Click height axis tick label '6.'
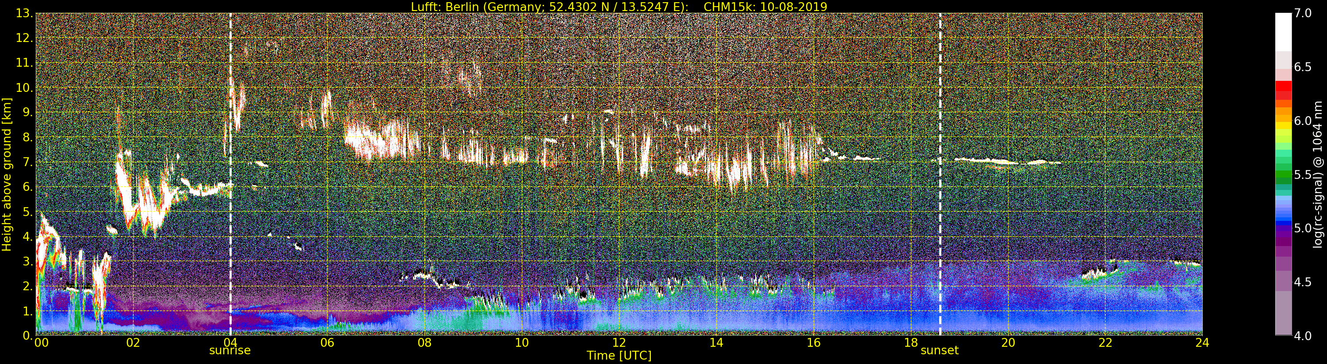Viewport: 1327px width, 364px height. point(27,187)
